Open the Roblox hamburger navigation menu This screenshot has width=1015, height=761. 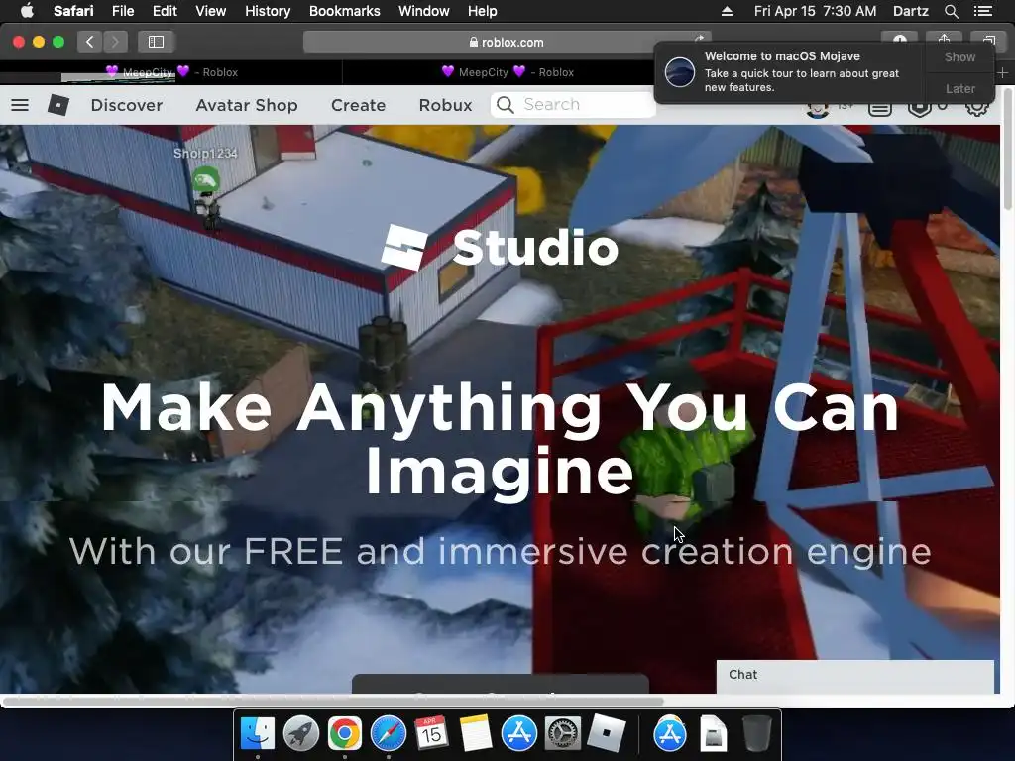[20, 105]
